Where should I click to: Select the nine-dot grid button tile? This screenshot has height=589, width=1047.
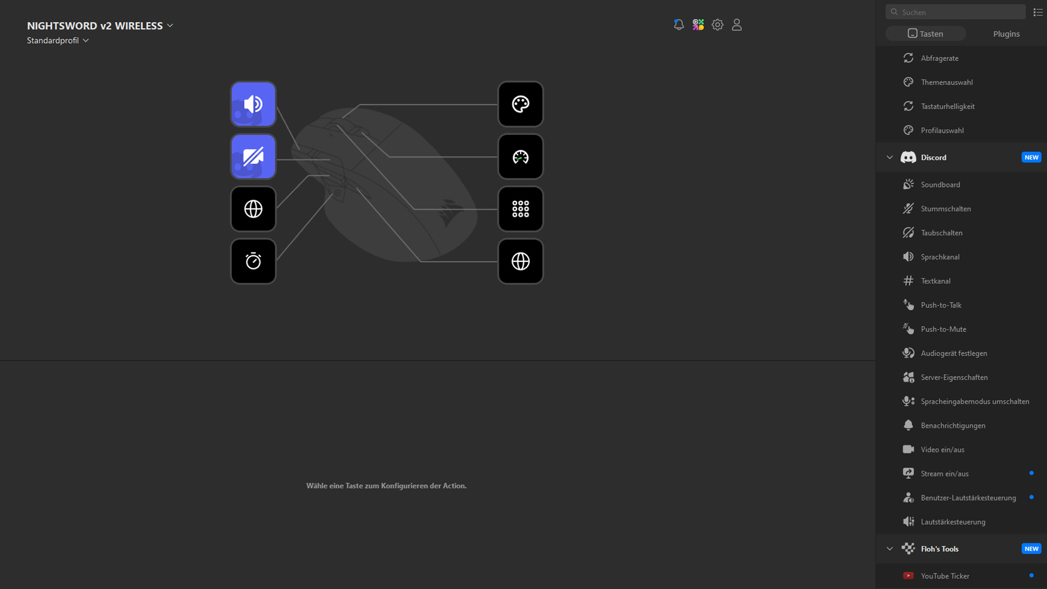click(x=520, y=209)
